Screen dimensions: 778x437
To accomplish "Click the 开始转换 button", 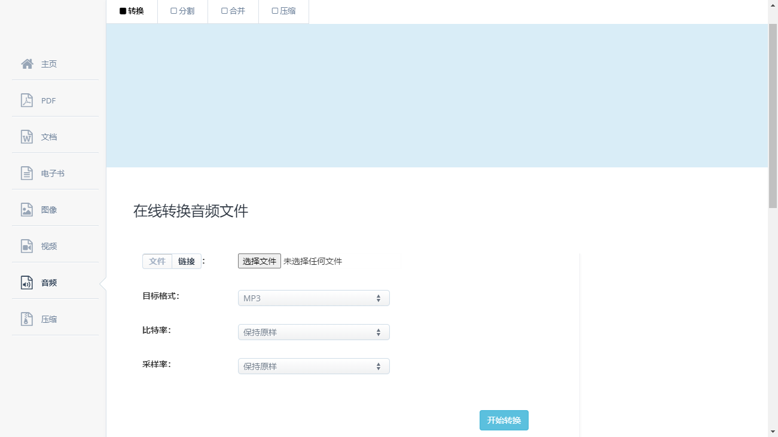I will pyautogui.click(x=504, y=420).
